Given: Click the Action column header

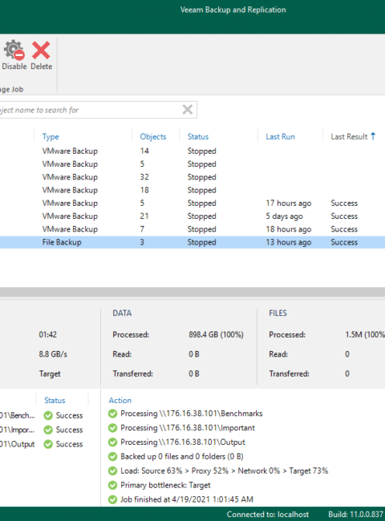Looking at the screenshot, I should coord(120,401).
